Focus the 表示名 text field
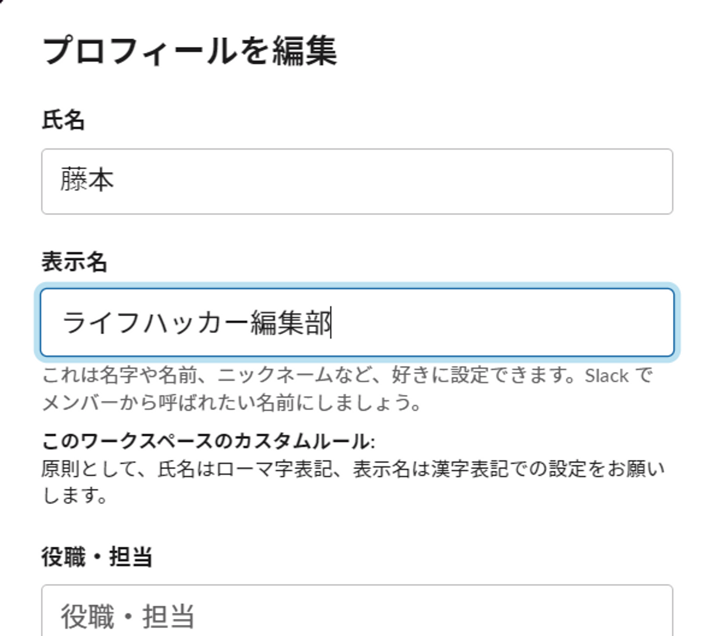 357,322
